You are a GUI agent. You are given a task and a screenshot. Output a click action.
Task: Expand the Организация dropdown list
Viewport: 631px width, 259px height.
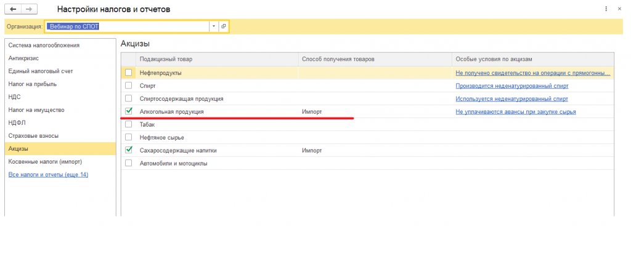pos(214,26)
